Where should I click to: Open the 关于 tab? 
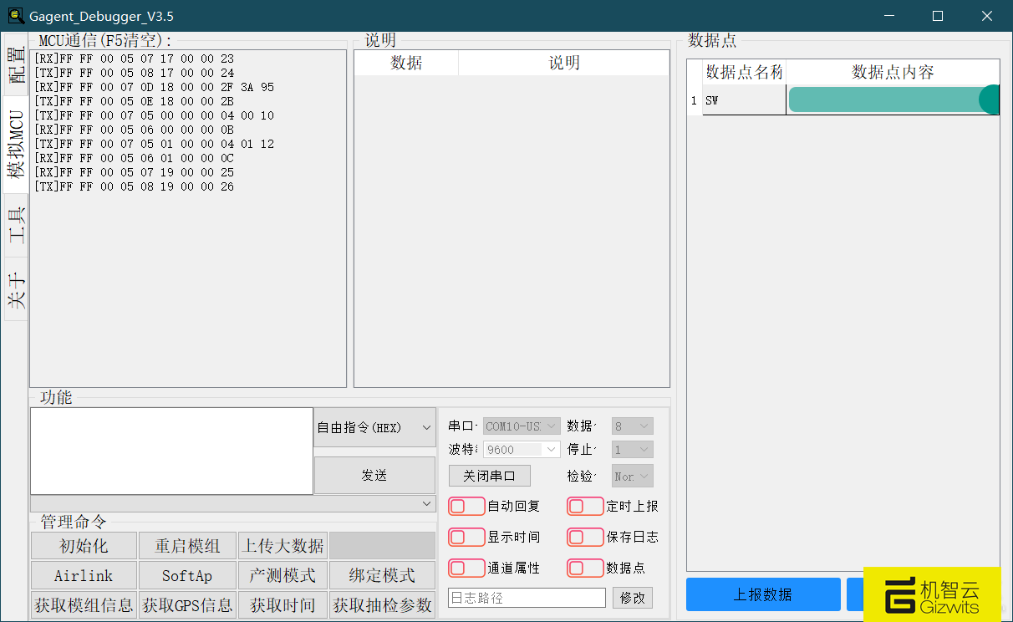(x=16, y=289)
